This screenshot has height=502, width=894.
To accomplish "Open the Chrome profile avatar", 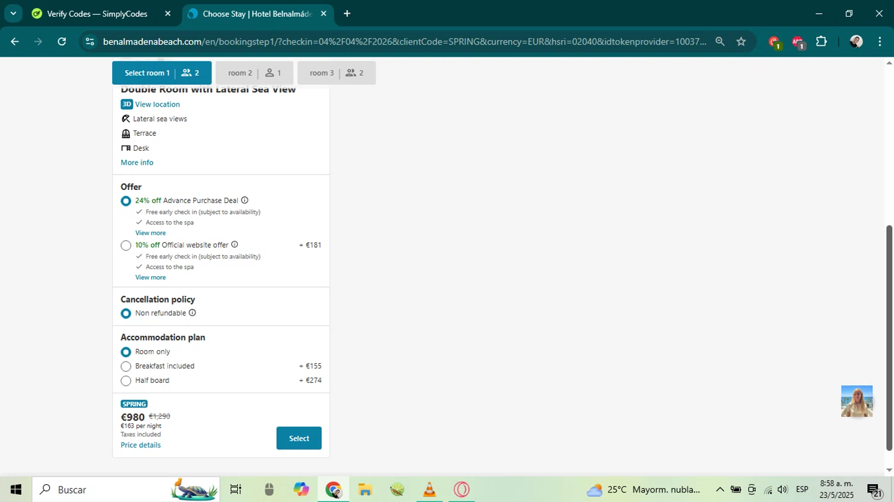I will click(856, 42).
